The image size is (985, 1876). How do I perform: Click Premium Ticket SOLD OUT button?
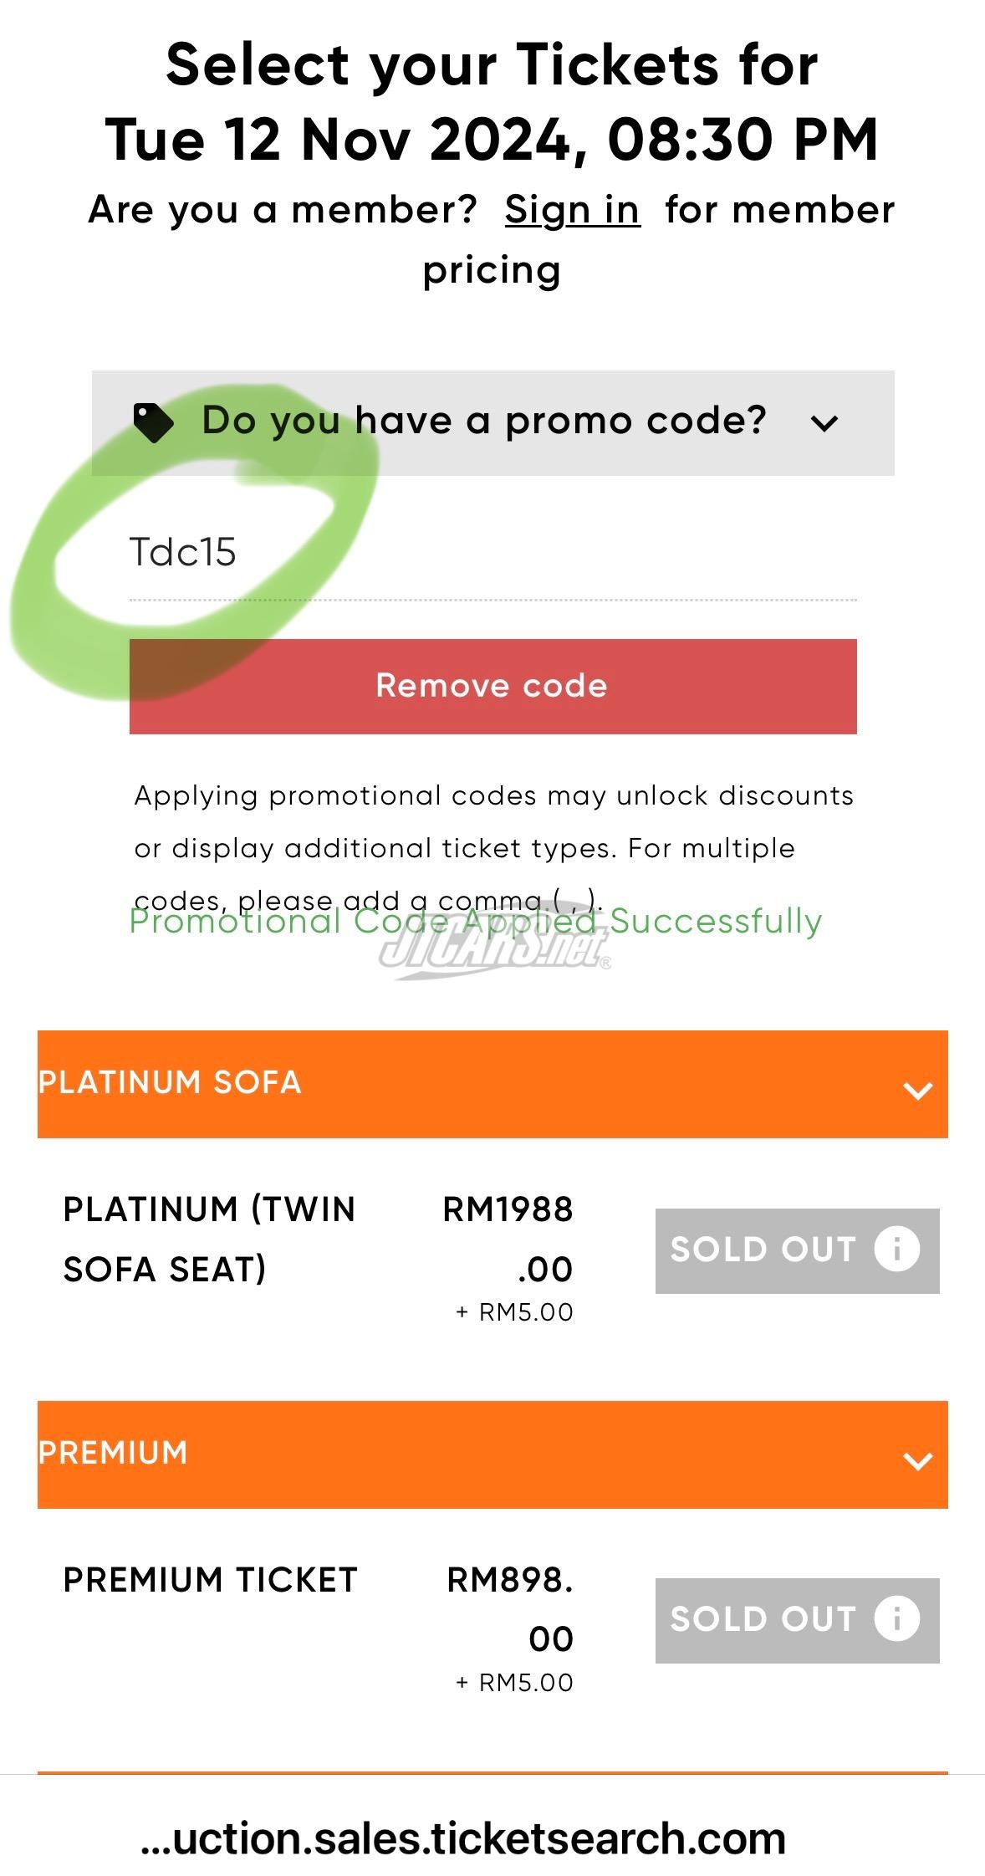[763, 1620]
